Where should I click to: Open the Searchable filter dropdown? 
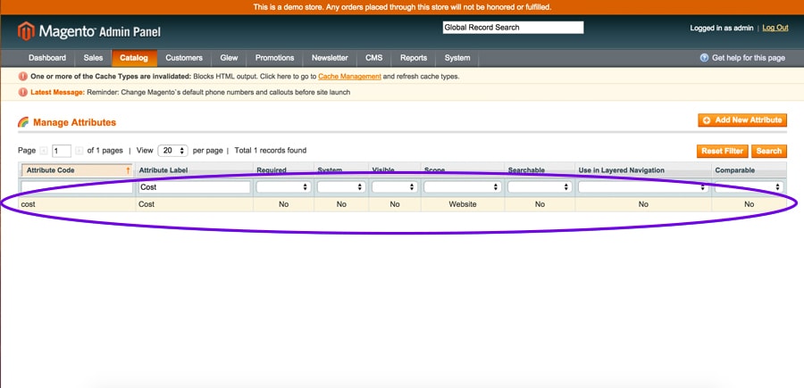[x=540, y=187]
